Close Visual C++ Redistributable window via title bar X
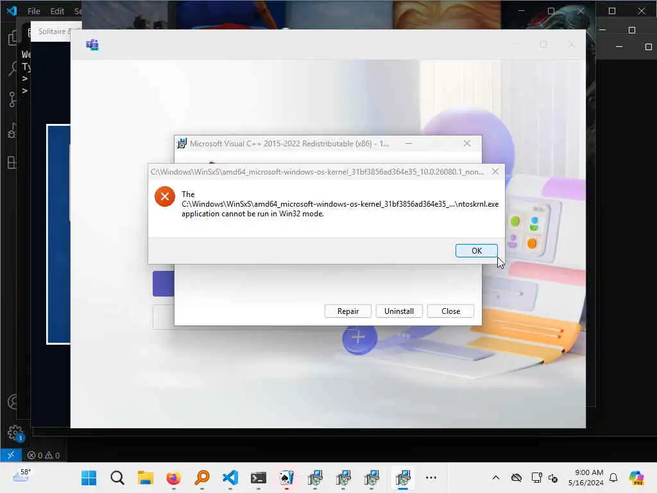This screenshot has height=493, width=657. click(x=467, y=143)
